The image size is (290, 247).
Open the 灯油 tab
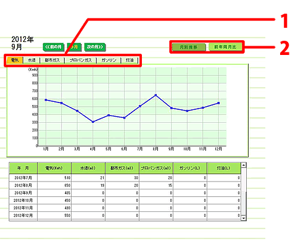(x=130, y=60)
